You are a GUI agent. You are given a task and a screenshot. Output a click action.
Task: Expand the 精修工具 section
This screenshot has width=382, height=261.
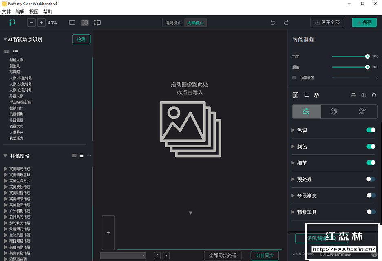[293, 212]
